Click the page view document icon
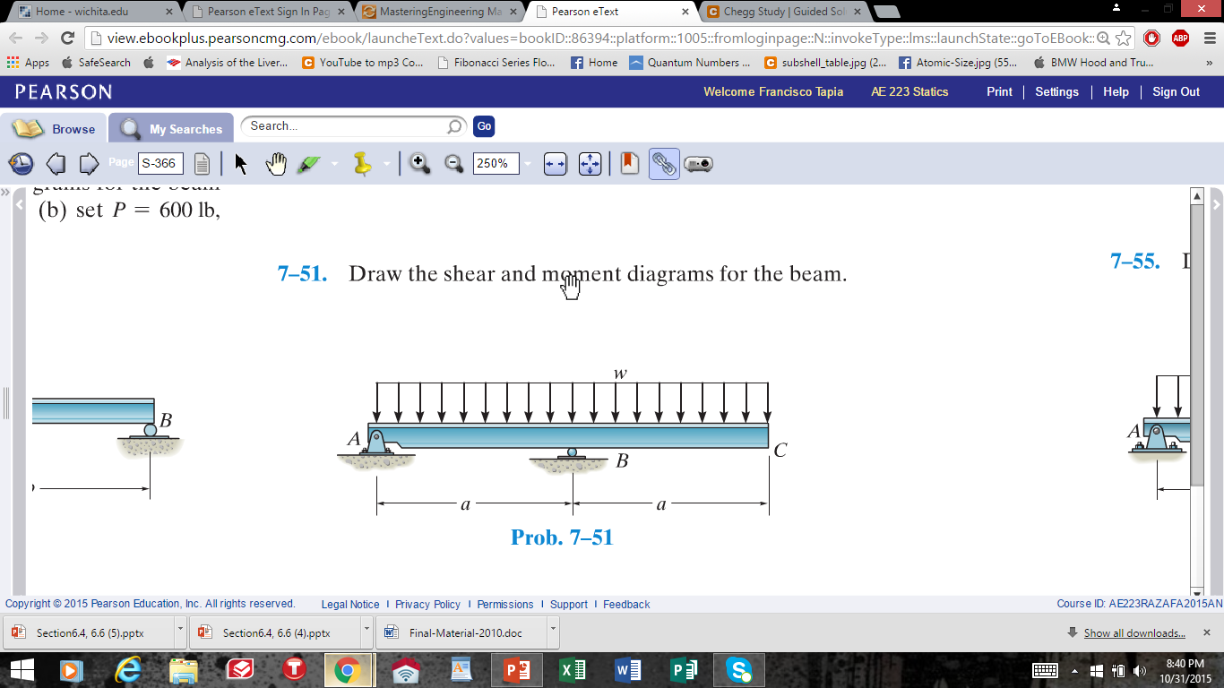The height and width of the screenshot is (688, 1224). [x=203, y=164]
